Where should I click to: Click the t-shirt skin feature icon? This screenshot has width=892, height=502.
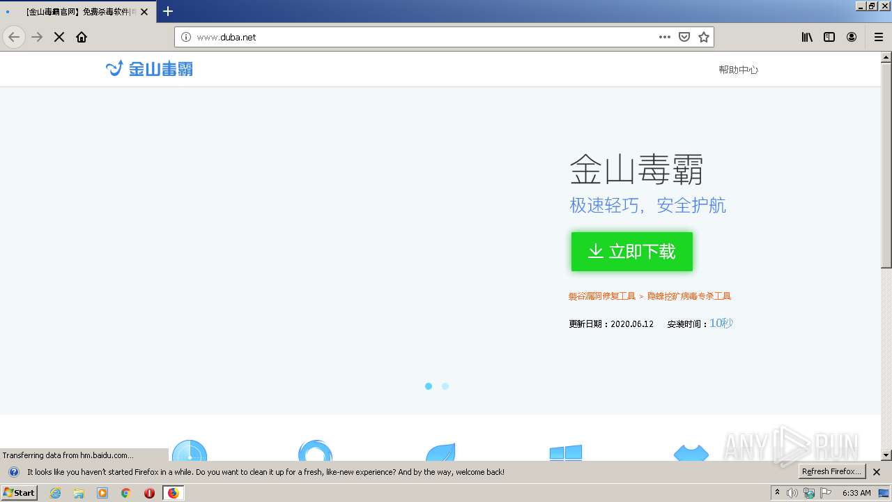coord(691,452)
